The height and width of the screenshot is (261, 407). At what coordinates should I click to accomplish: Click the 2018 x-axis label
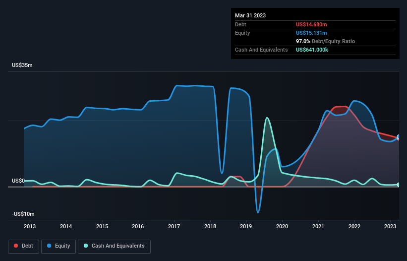click(x=210, y=226)
